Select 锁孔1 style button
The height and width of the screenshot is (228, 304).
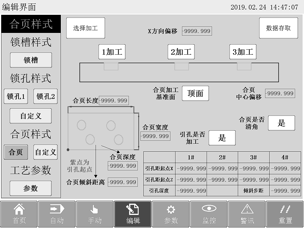click(x=16, y=96)
